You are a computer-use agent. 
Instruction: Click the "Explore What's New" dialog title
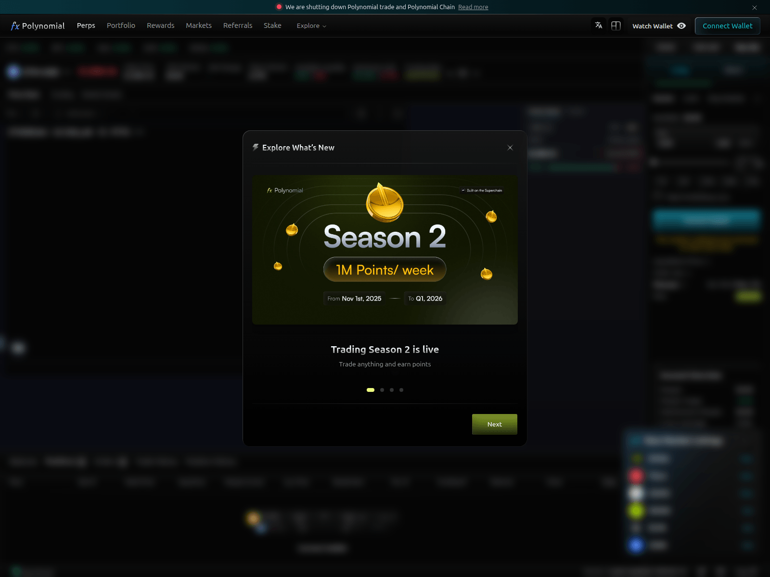(x=298, y=148)
